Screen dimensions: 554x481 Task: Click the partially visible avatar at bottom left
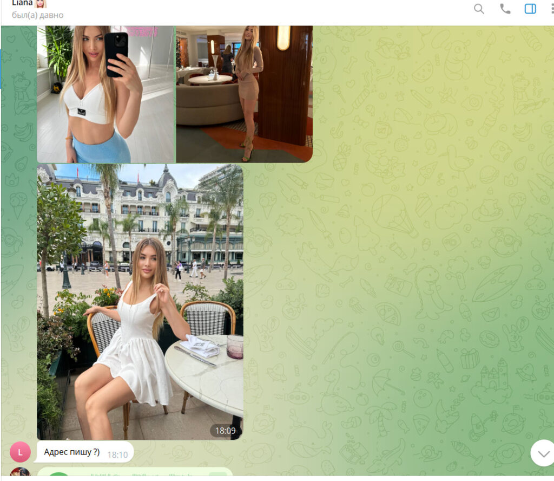(x=20, y=473)
